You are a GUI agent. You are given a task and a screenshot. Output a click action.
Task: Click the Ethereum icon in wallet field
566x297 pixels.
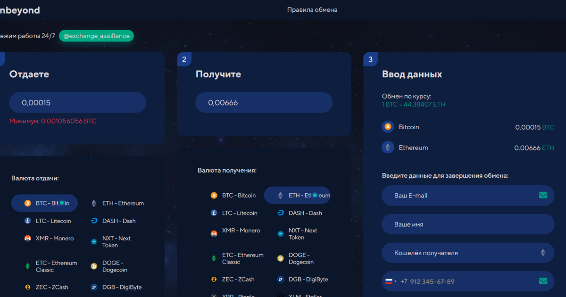tap(543, 253)
